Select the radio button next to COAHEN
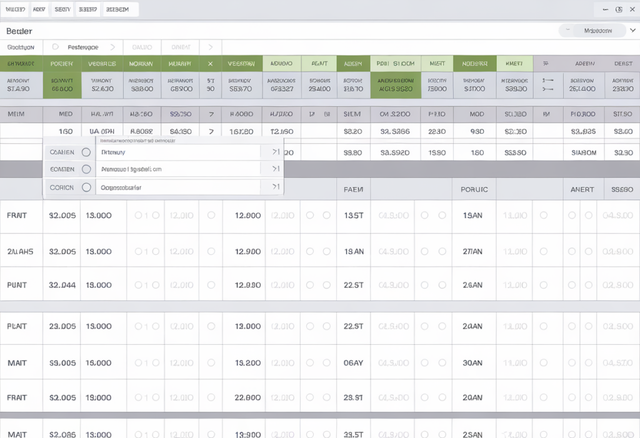Image resolution: width=640 pixels, height=438 pixels. [86, 152]
